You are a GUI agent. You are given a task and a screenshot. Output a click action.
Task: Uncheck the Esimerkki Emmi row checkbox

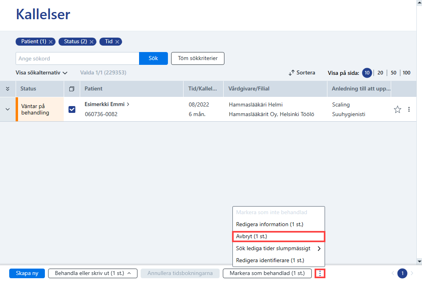72,109
